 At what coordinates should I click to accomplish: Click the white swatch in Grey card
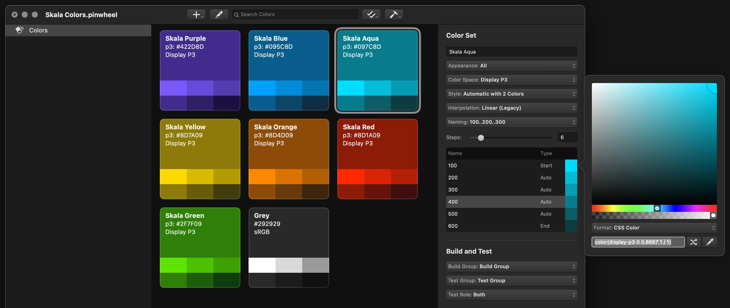tap(262, 265)
